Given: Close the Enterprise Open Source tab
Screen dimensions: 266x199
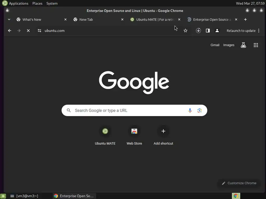Looking at the screenshot, I should [x=236, y=19].
